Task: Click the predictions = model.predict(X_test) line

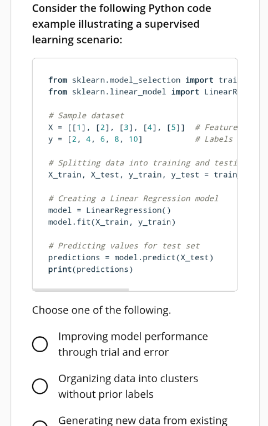Action: pos(131,257)
